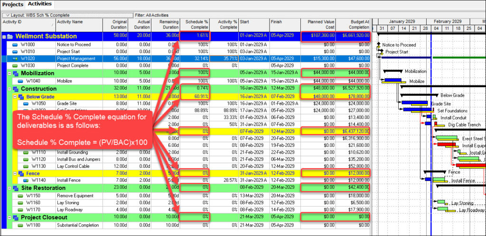Click the Wellmont Substation folder icon
Image resolution: width=486 pixels, height=236 pixels.
click(10, 36)
